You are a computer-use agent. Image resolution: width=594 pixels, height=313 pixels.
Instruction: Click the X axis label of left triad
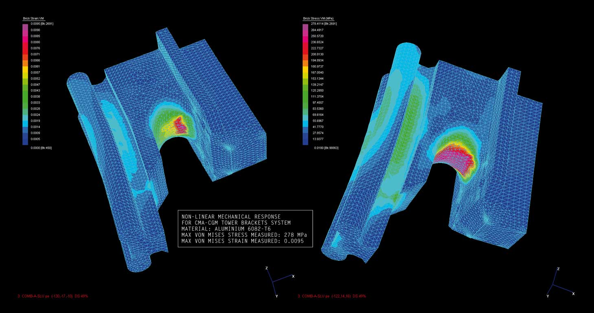pos(293,276)
